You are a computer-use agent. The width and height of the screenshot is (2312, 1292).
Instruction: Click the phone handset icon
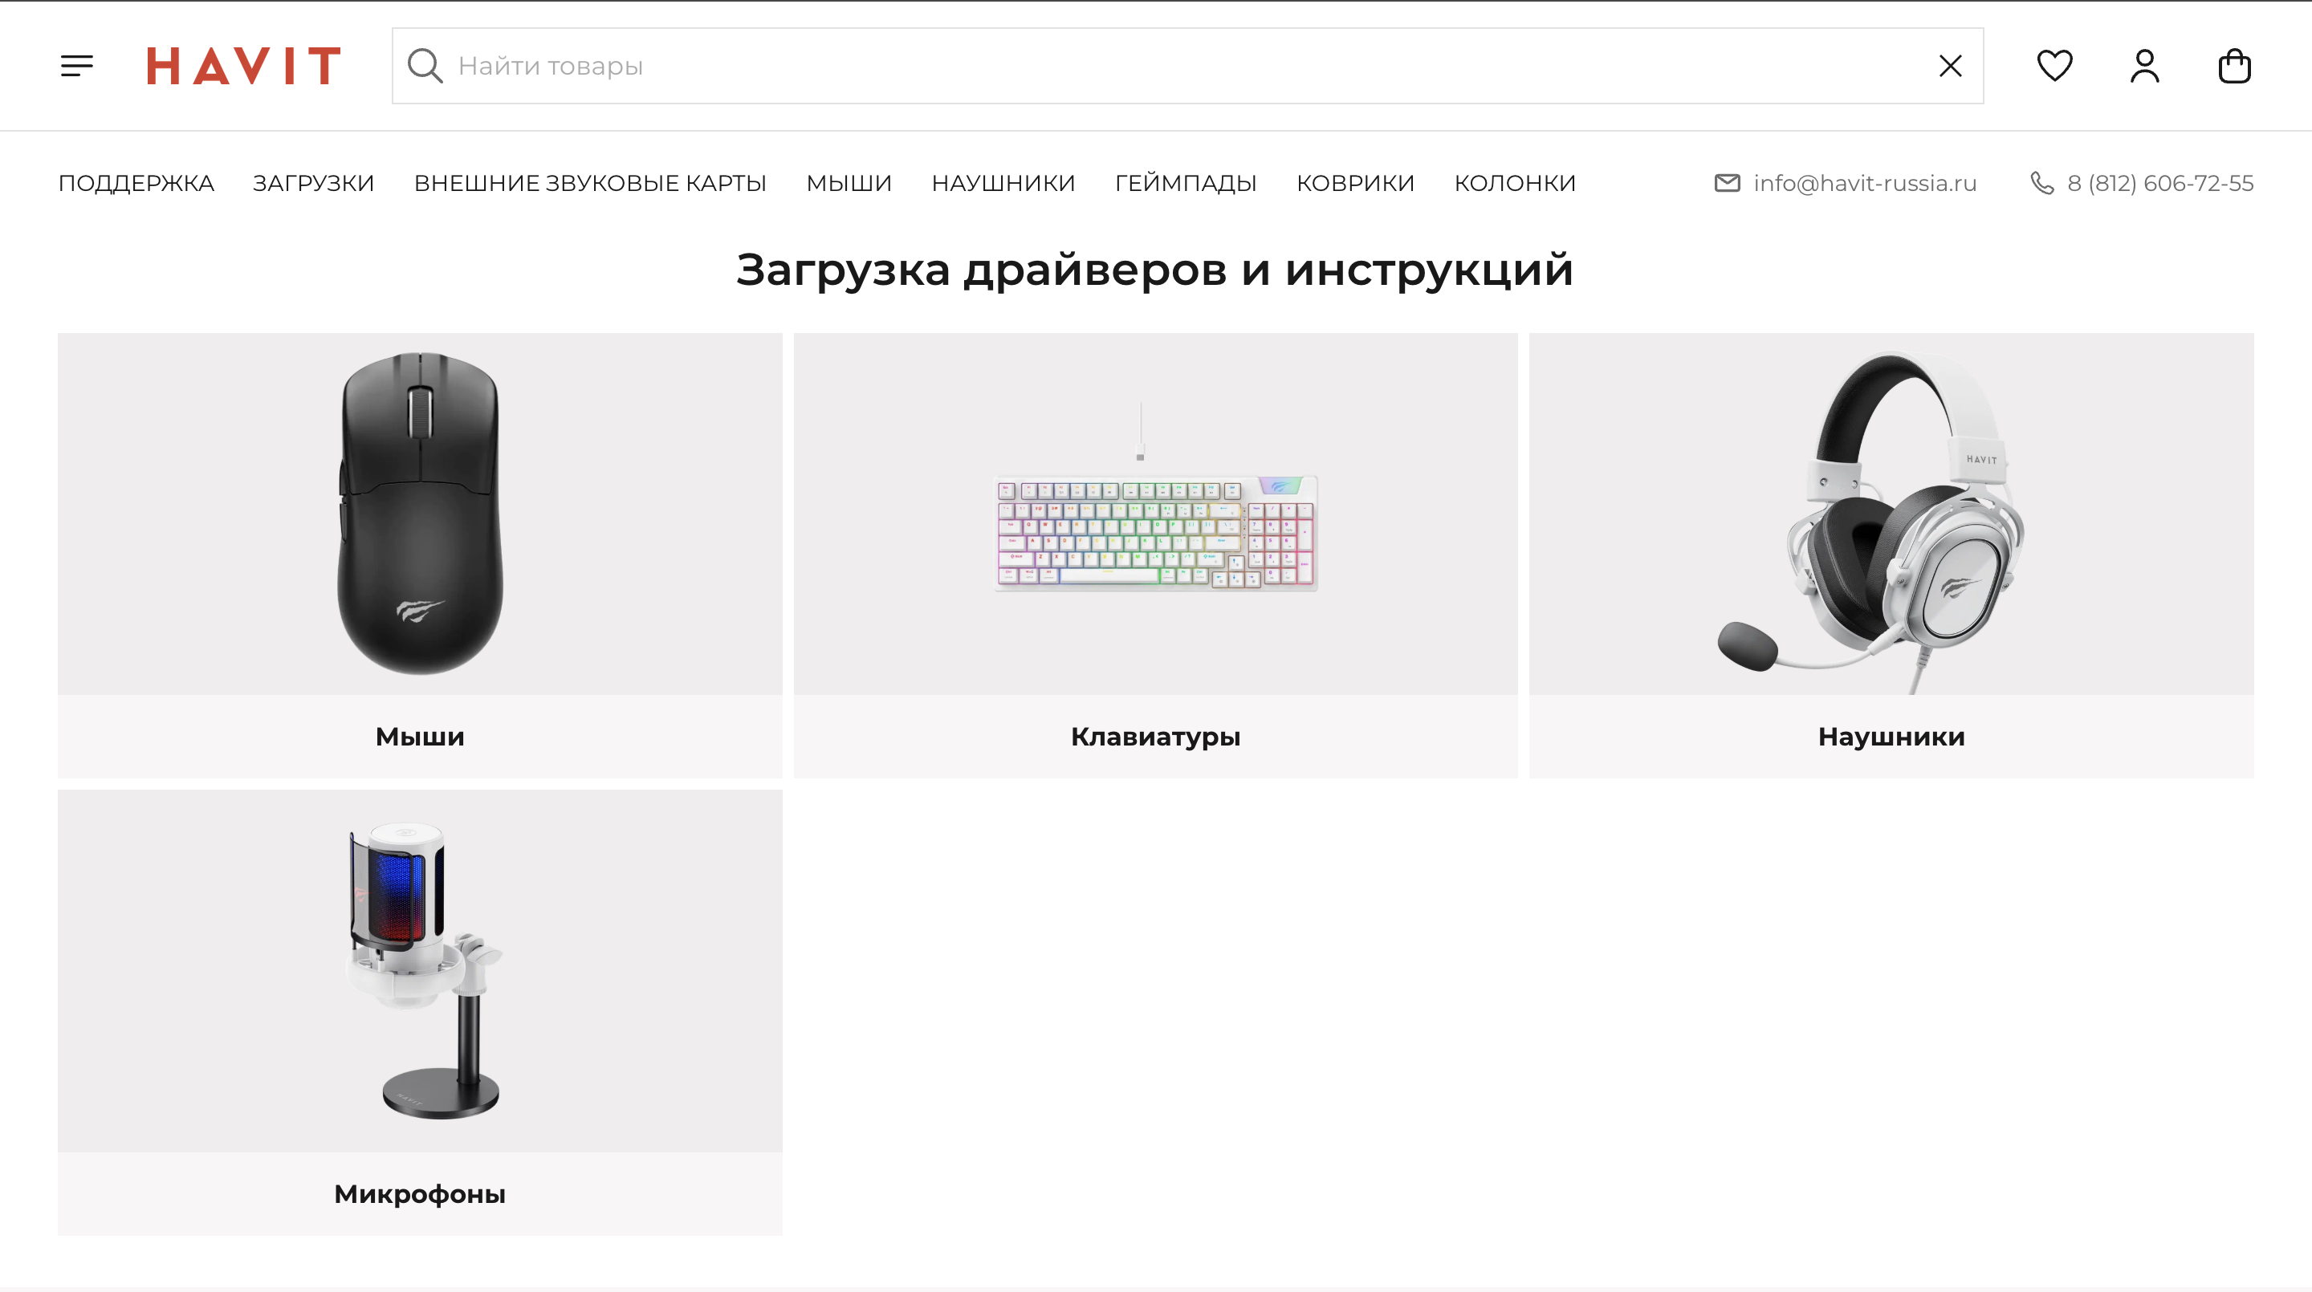point(2041,183)
